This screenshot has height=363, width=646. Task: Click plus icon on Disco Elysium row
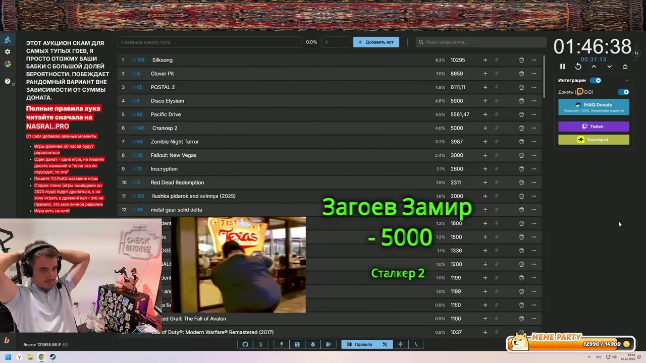point(485,101)
